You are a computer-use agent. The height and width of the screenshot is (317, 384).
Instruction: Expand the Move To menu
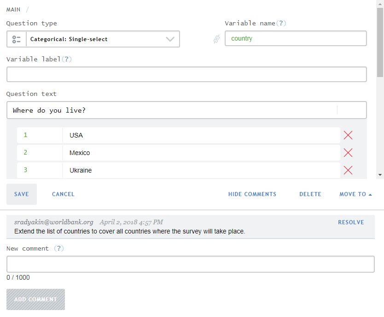coord(355,194)
